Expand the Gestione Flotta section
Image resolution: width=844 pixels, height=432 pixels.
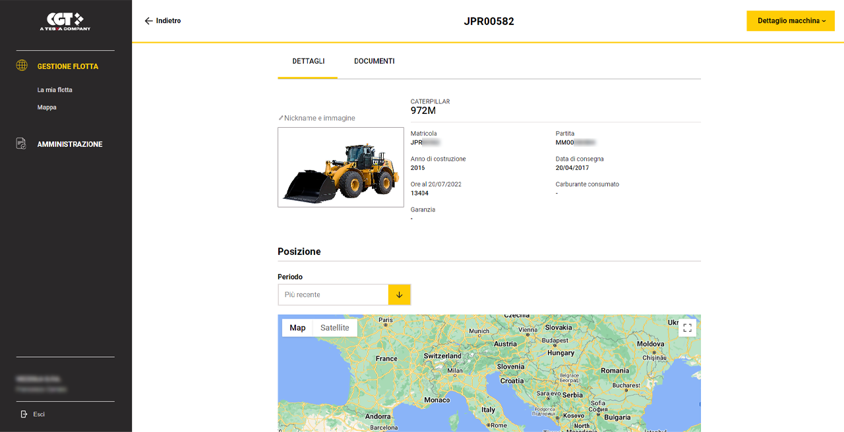[x=68, y=67]
